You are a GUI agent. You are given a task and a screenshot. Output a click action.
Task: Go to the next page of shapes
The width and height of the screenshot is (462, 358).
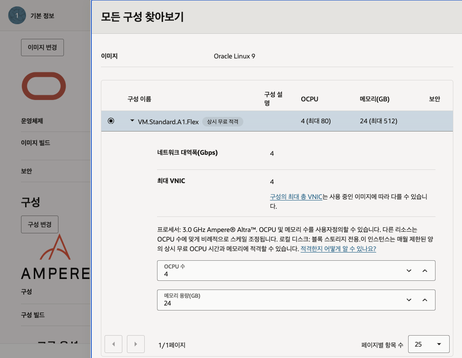pos(136,344)
